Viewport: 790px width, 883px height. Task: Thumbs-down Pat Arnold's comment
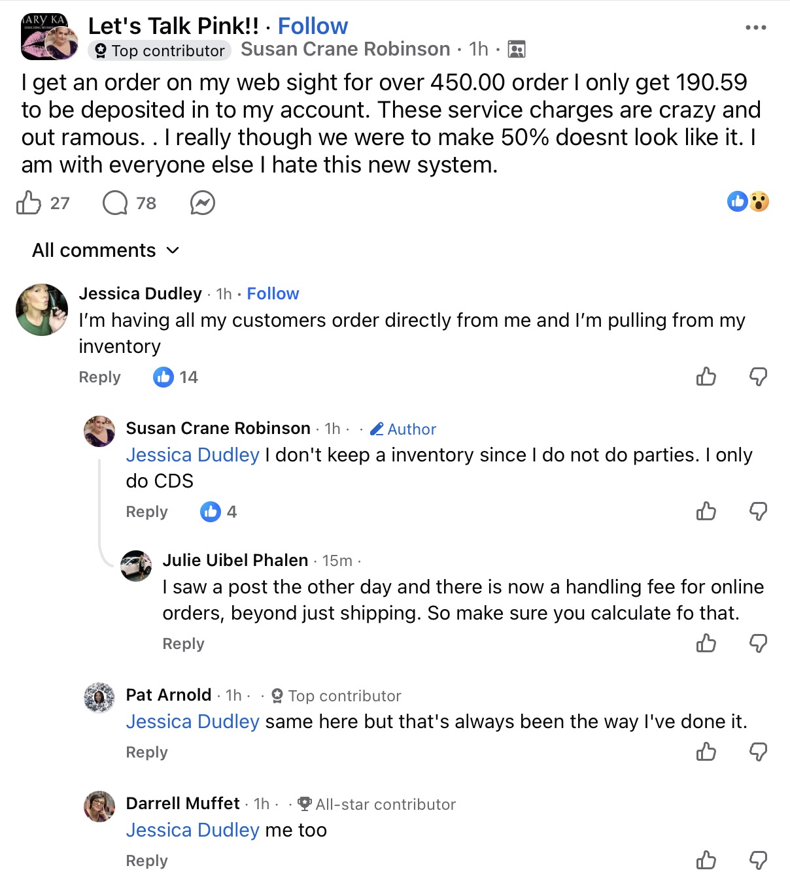(x=758, y=752)
